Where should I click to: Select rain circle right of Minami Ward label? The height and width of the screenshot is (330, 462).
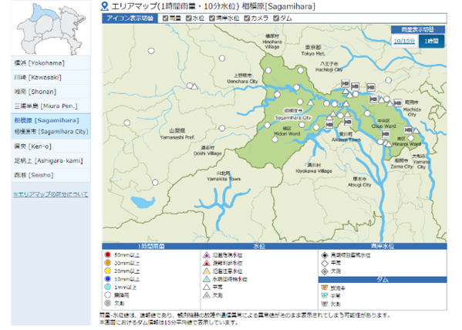[411, 138]
